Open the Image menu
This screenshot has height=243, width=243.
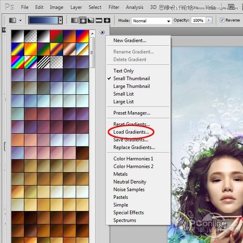[56, 7]
